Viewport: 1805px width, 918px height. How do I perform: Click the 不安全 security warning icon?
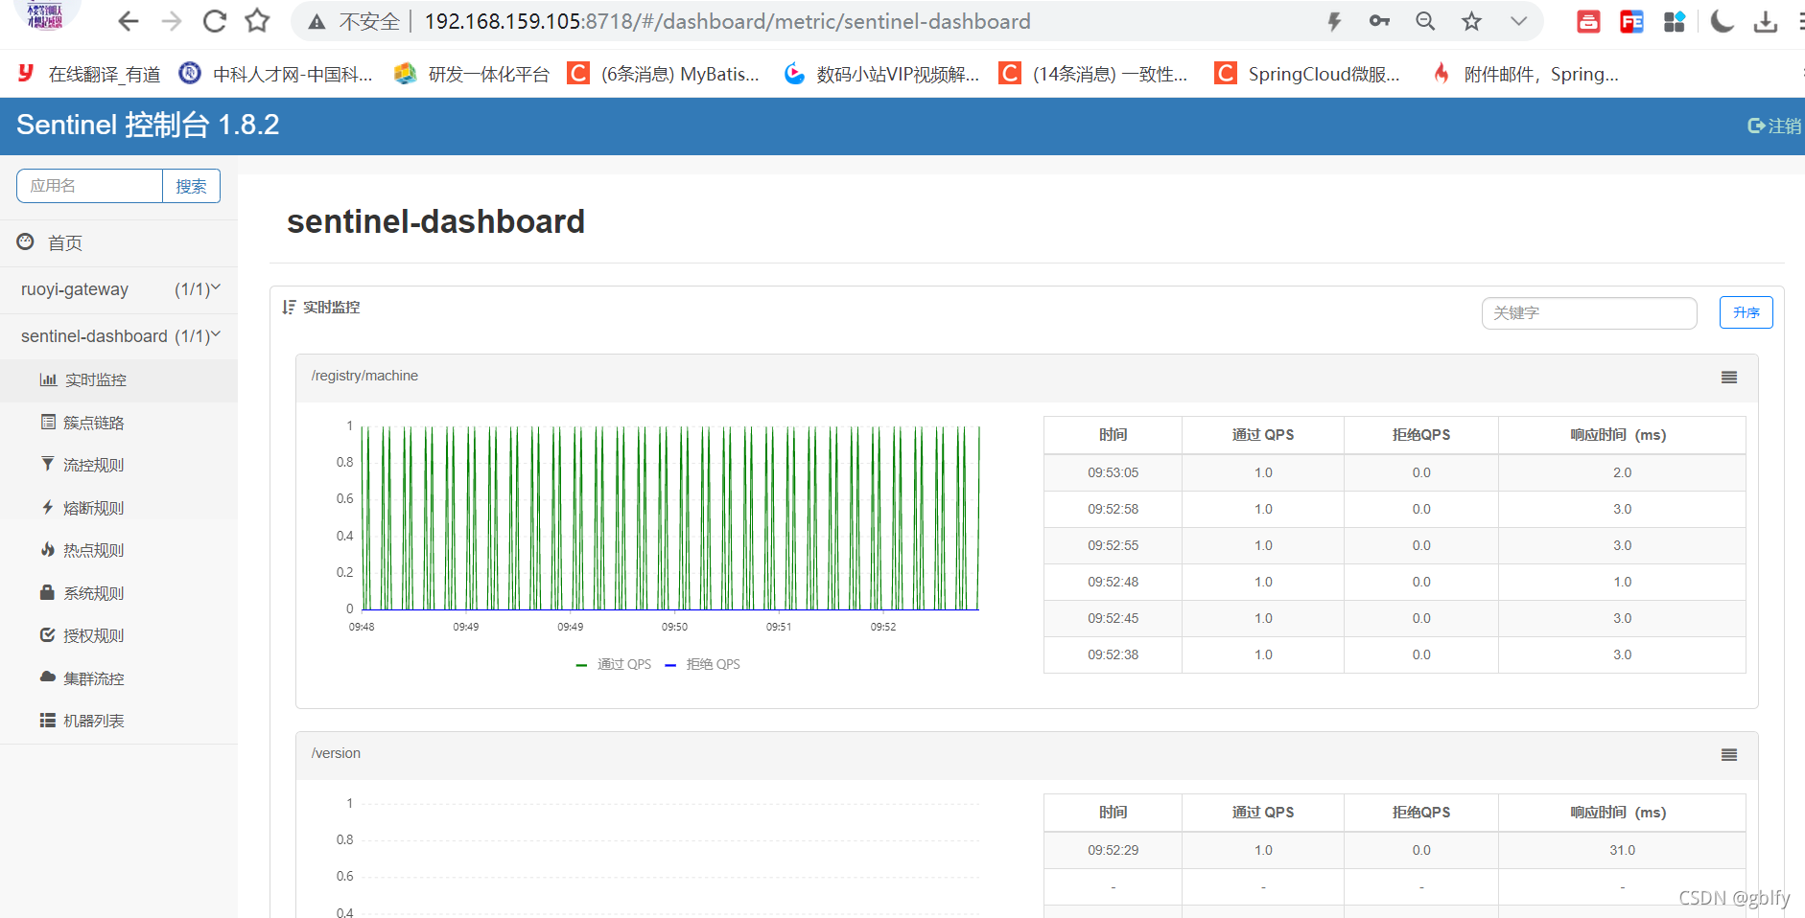316,21
